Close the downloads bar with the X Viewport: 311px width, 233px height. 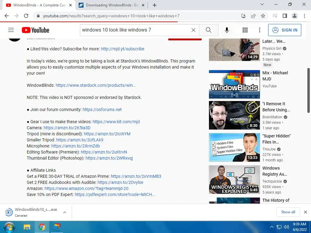(x=306, y=212)
